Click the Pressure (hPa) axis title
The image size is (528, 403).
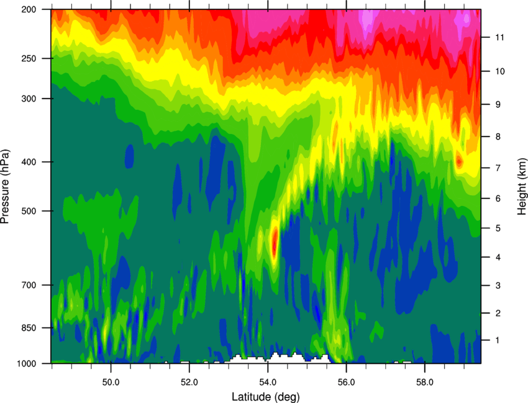[x=5, y=187]
